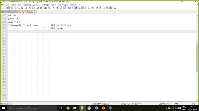This screenshot has width=199, height=111.
Task: Toggle INS insert mode in status bar
Action: 193,104
